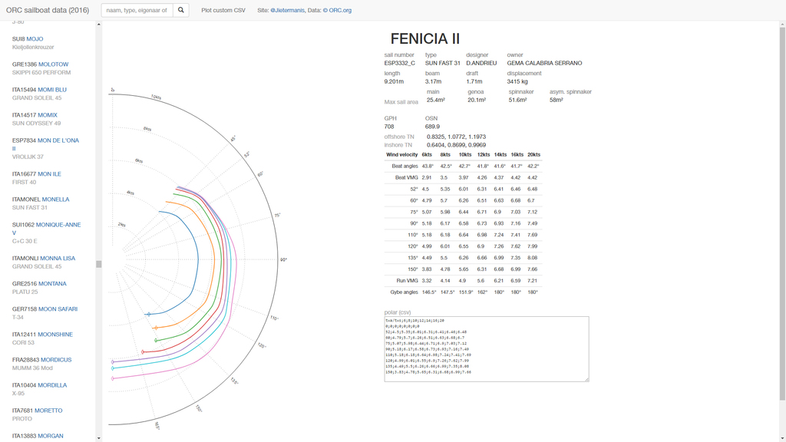Select the MORDILLA boat entry
Image resolution: width=786 pixels, height=442 pixels.
coord(52,385)
